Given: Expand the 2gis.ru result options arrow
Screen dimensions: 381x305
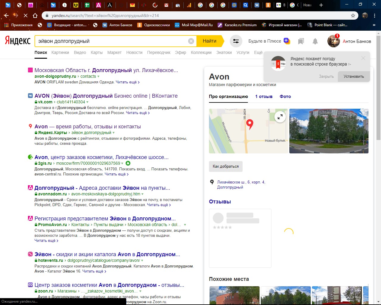Looking at the screenshot, I should (x=122, y=164).
